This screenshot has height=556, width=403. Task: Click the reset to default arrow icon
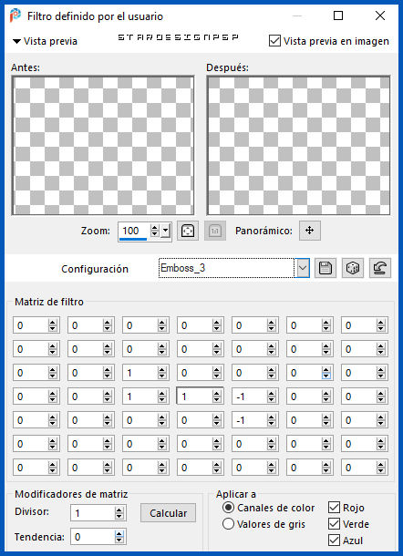(380, 268)
